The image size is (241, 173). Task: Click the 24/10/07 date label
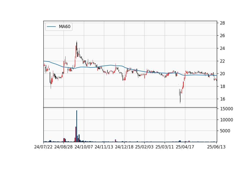click(x=84, y=147)
